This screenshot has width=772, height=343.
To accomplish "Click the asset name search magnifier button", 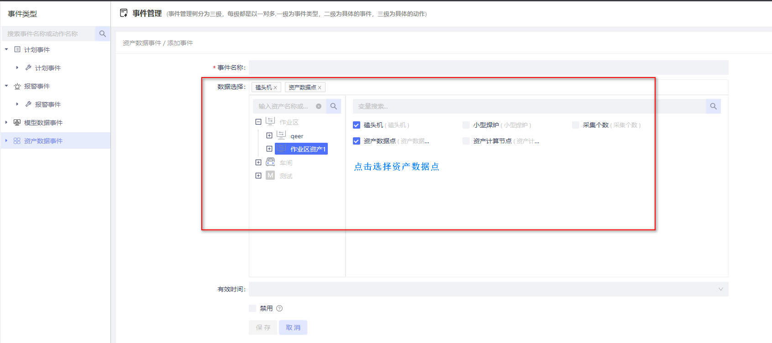I will (x=334, y=106).
